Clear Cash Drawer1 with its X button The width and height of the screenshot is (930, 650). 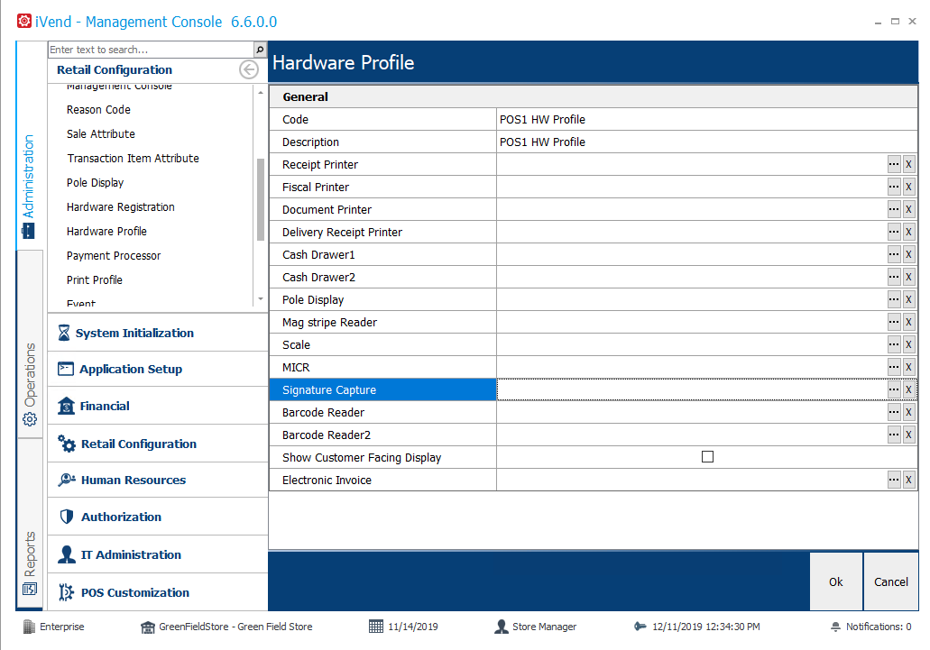click(908, 255)
